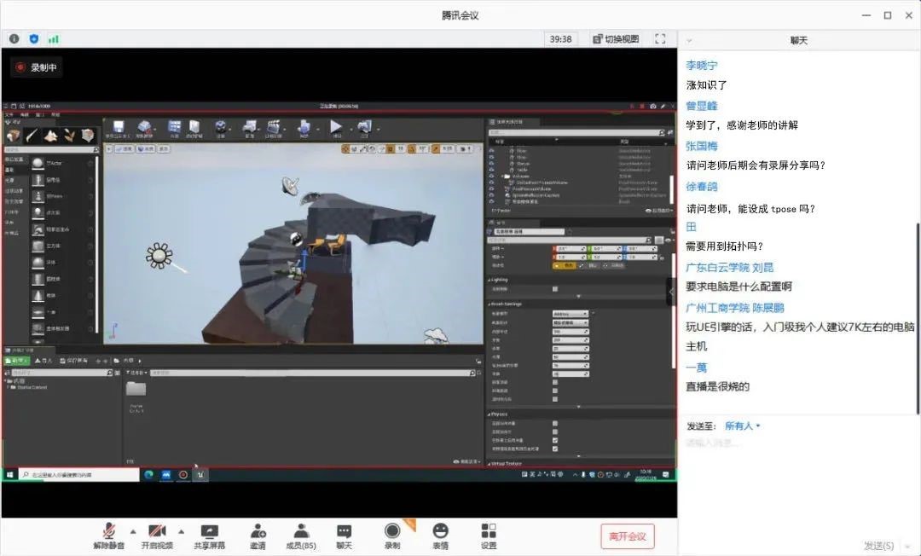Click the Unreal Engine icon on Windows taskbar
921x556 pixels.
(x=200, y=474)
